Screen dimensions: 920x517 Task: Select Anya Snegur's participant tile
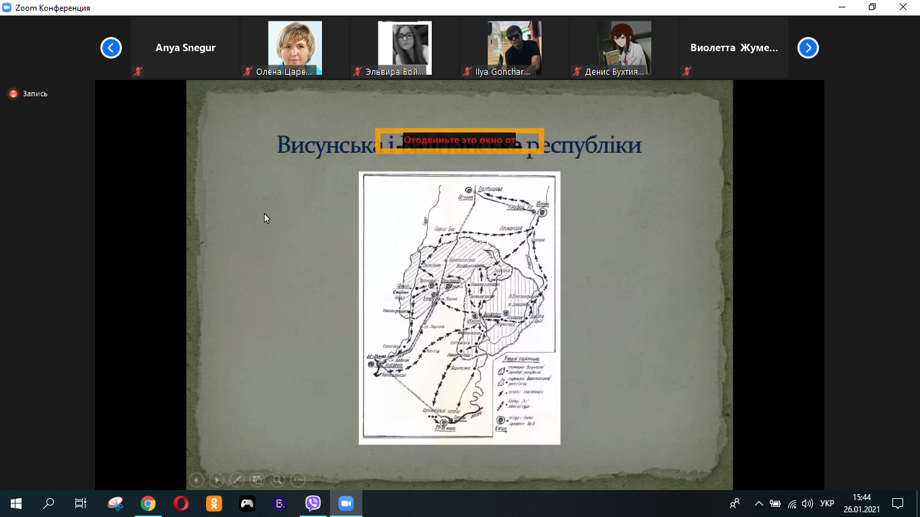185,48
